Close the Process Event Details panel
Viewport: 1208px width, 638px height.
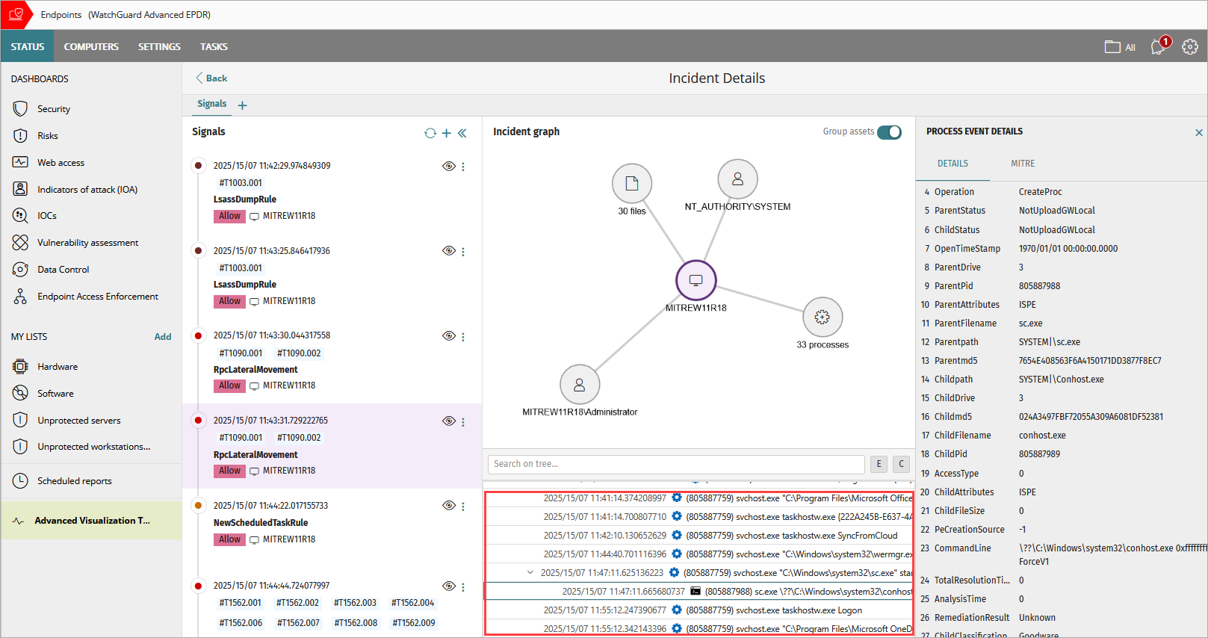pyautogui.click(x=1199, y=133)
